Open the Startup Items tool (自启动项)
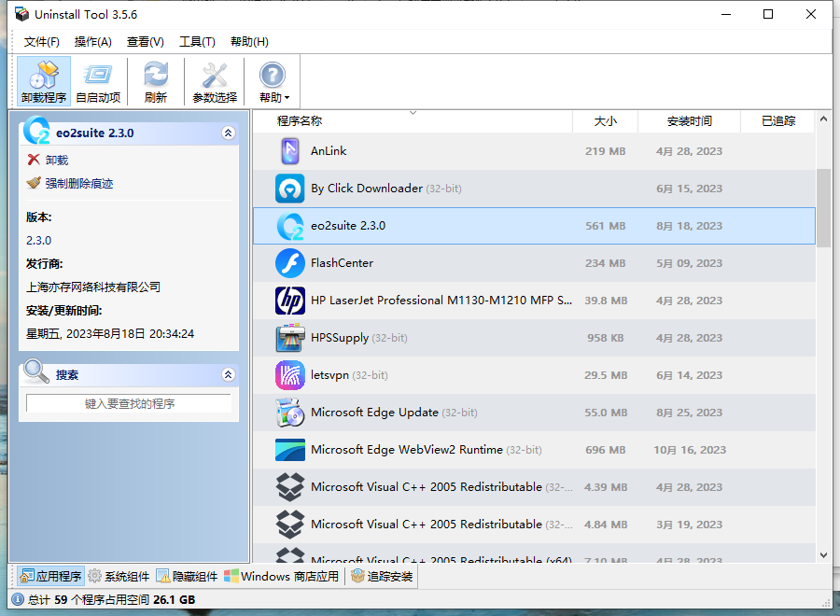840x616 pixels. click(x=98, y=81)
